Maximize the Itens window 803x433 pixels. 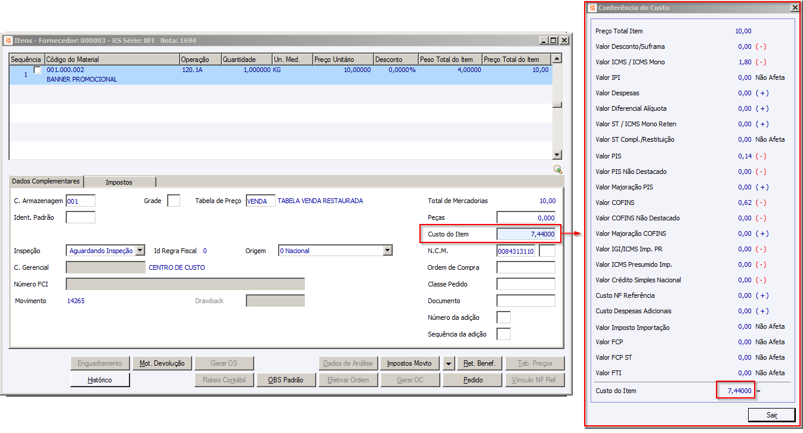pyautogui.click(x=554, y=41)
